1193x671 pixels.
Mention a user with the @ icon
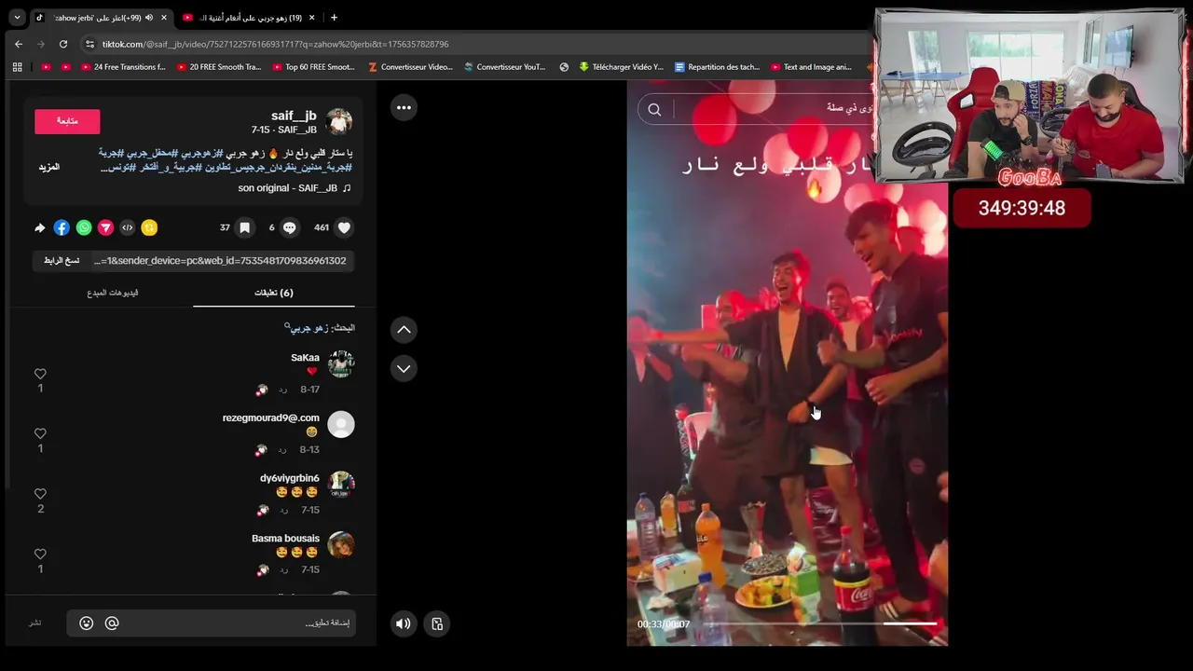point(112,623)
